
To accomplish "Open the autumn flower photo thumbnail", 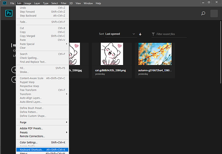I will [155, 54].
